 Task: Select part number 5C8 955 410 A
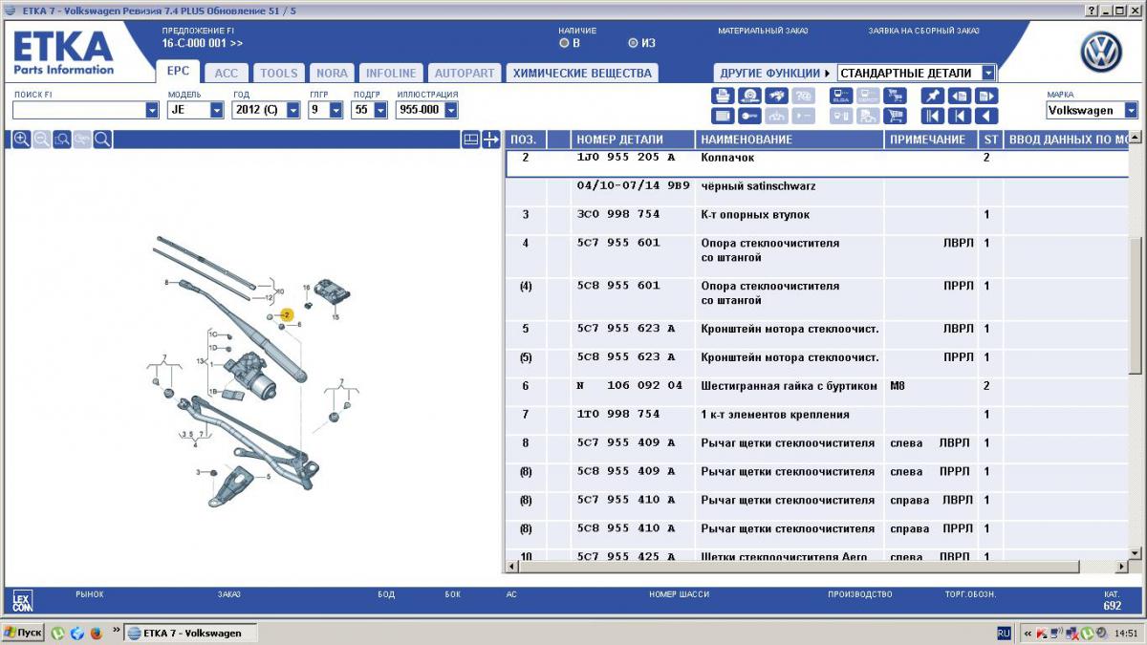coord(626,529)
